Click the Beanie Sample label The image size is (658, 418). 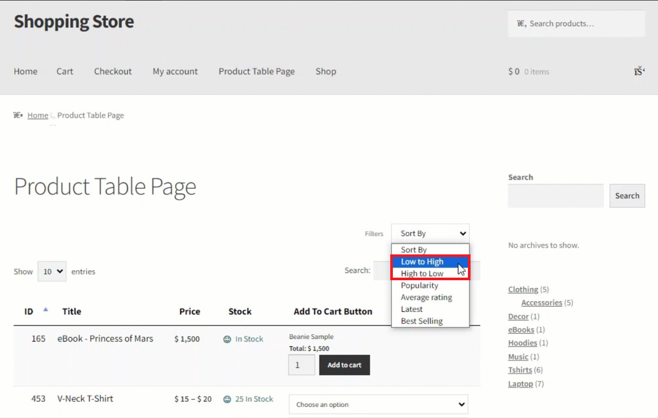[x=311, y=337]
